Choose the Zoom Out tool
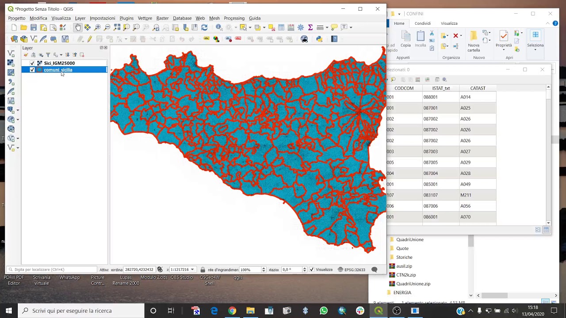 (x=107, y=27)
